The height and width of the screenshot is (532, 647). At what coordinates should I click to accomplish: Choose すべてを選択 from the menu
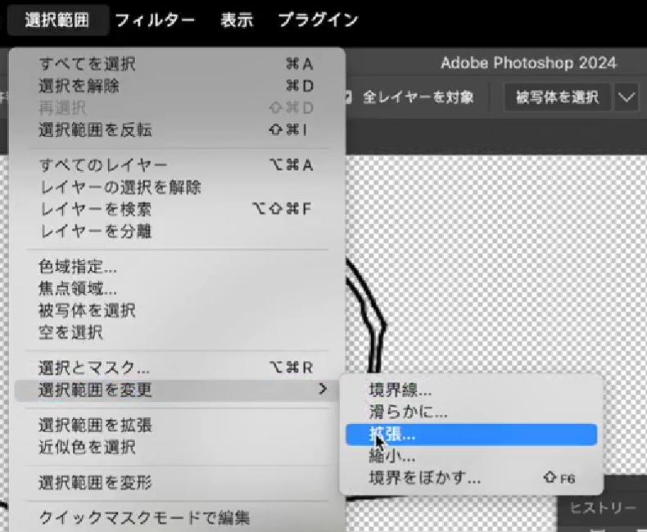click(x=178, y=64)
